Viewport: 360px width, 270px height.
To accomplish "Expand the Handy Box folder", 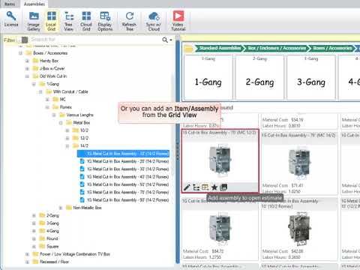I will [x=27, y=61].
